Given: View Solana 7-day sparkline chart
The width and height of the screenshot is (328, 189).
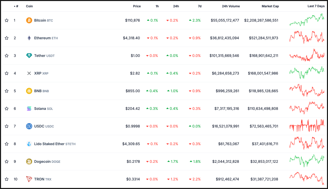Looking at the screenshot, I should point(307,108).
